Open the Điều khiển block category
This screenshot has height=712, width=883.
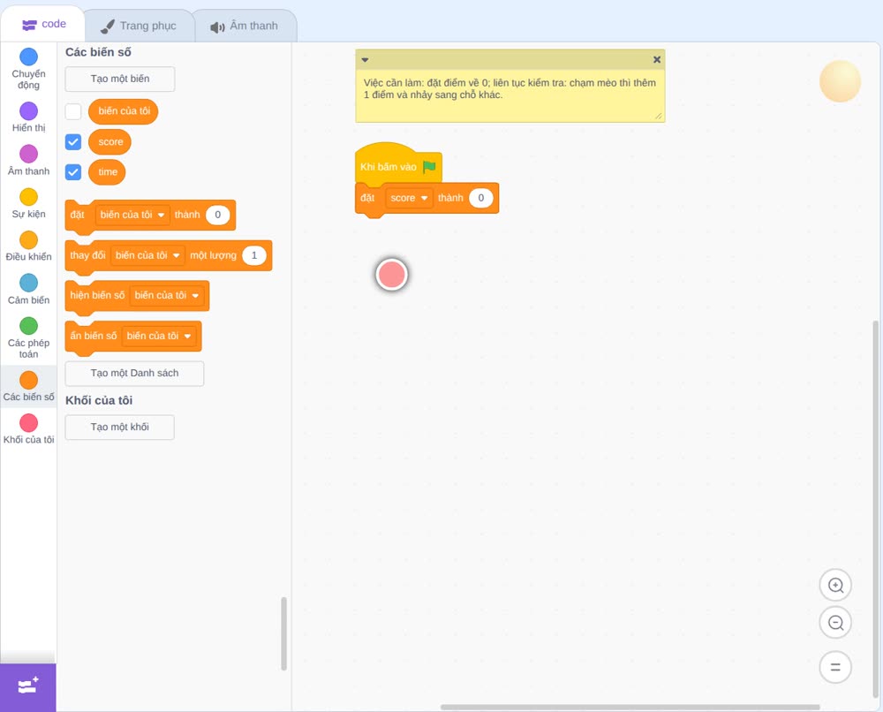29,246
